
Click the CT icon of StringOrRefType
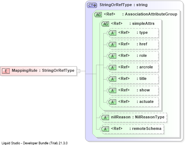click(x=92, y=5)
